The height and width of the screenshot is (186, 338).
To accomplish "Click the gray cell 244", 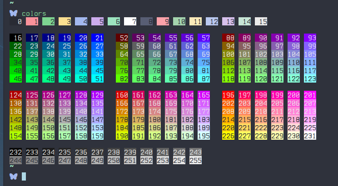I will pos(16,160).
